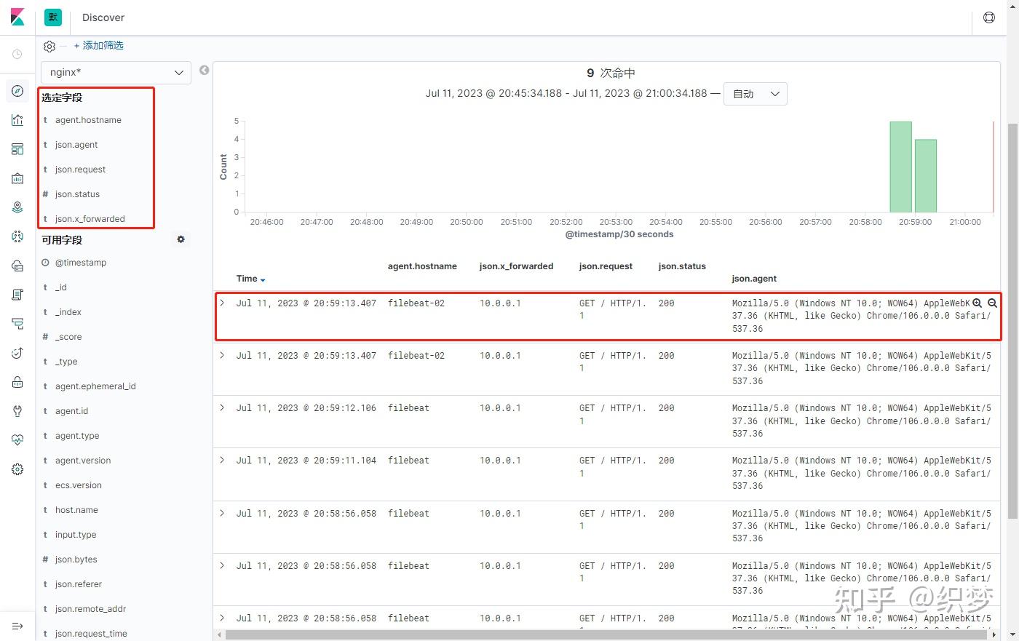Expand the second 20:59:13.407 filebeat-02 row
Screen dimensions: 1019x641
(223, 355)
